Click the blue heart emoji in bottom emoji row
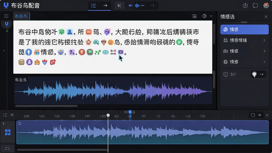This screenshot has width=272, height=153. pos(45,62)
